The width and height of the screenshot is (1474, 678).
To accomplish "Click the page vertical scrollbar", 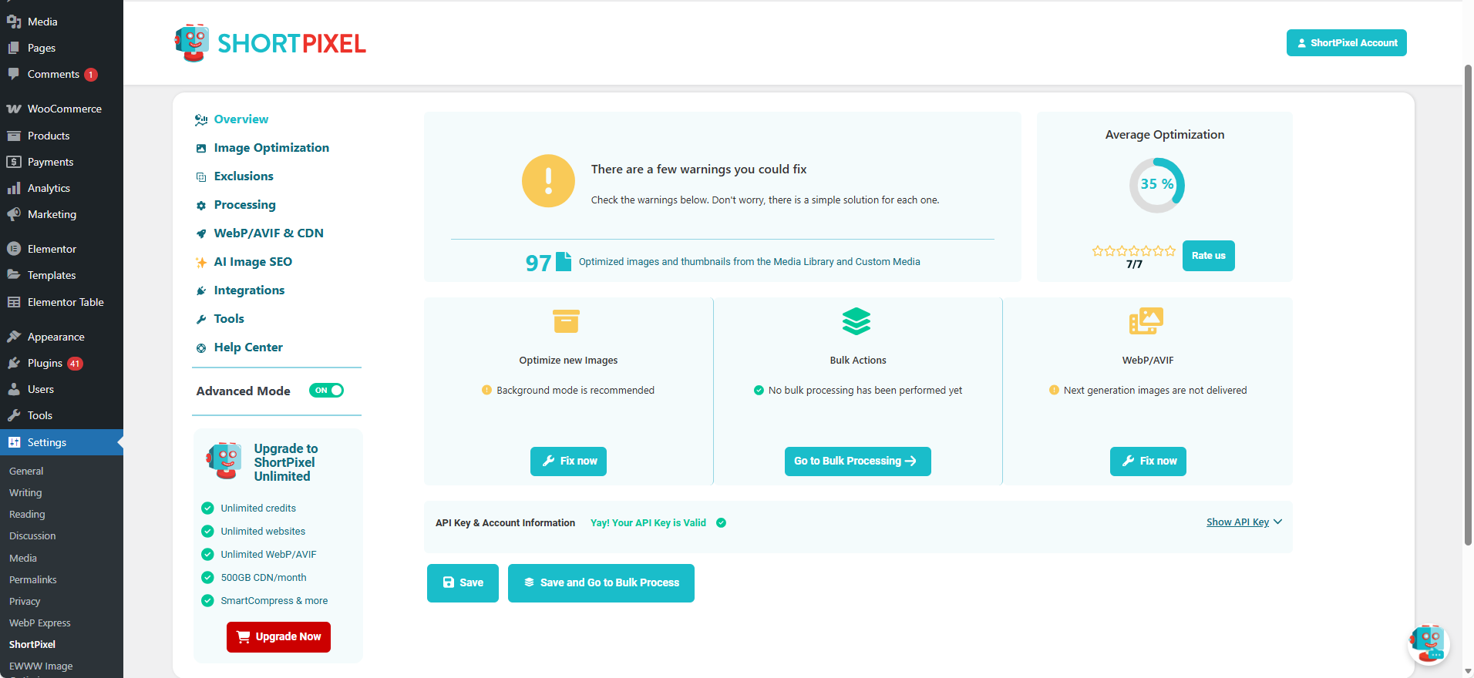I will point(1468,304).
